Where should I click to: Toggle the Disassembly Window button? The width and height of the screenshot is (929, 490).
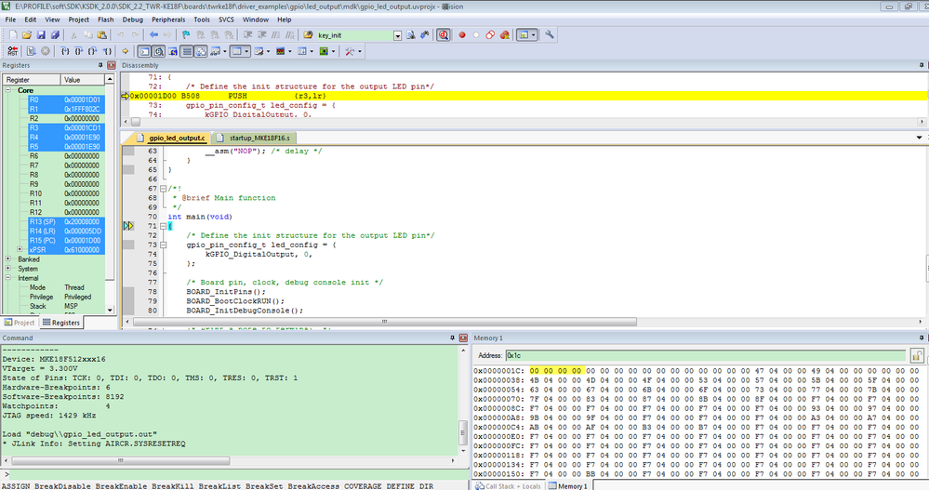159,51
